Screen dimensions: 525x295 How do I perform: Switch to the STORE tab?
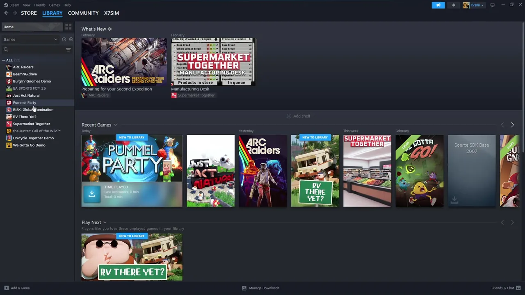[x=29, y=13]
